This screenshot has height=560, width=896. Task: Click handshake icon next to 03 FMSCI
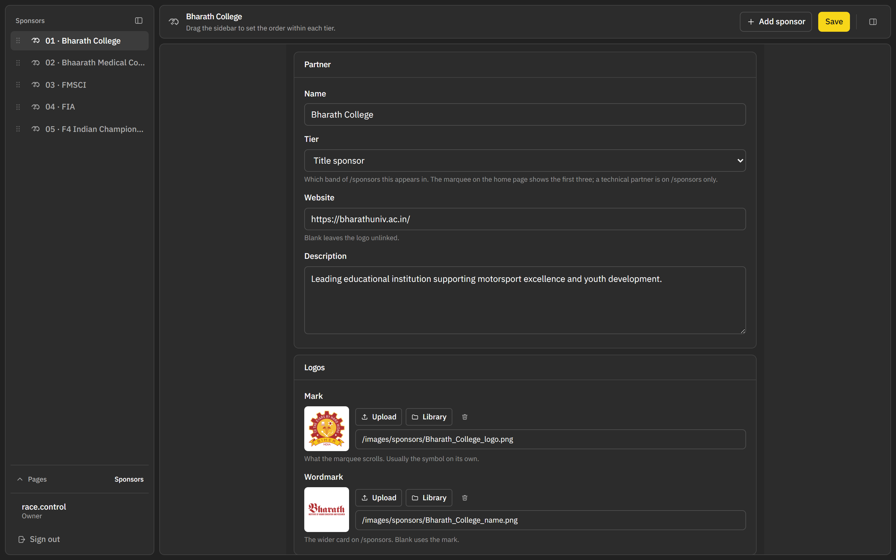tap(35, 85)
